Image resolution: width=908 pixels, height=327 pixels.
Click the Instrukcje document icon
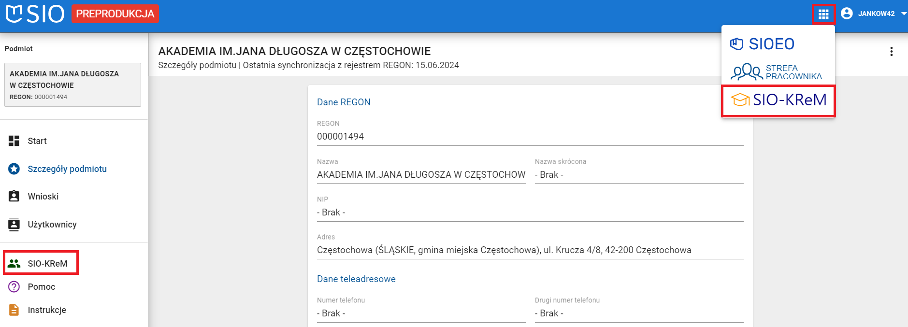pos(14,310)
